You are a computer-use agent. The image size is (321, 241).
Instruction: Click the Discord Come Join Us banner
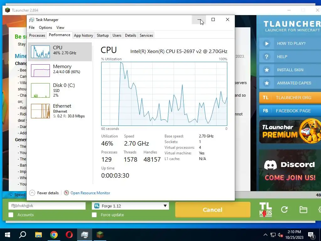[290, 170]
